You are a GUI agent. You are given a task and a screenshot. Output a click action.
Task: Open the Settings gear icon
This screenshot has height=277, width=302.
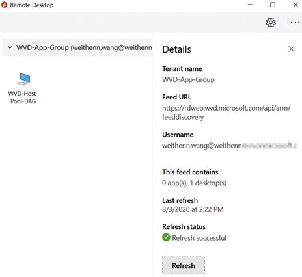(271, 22)
